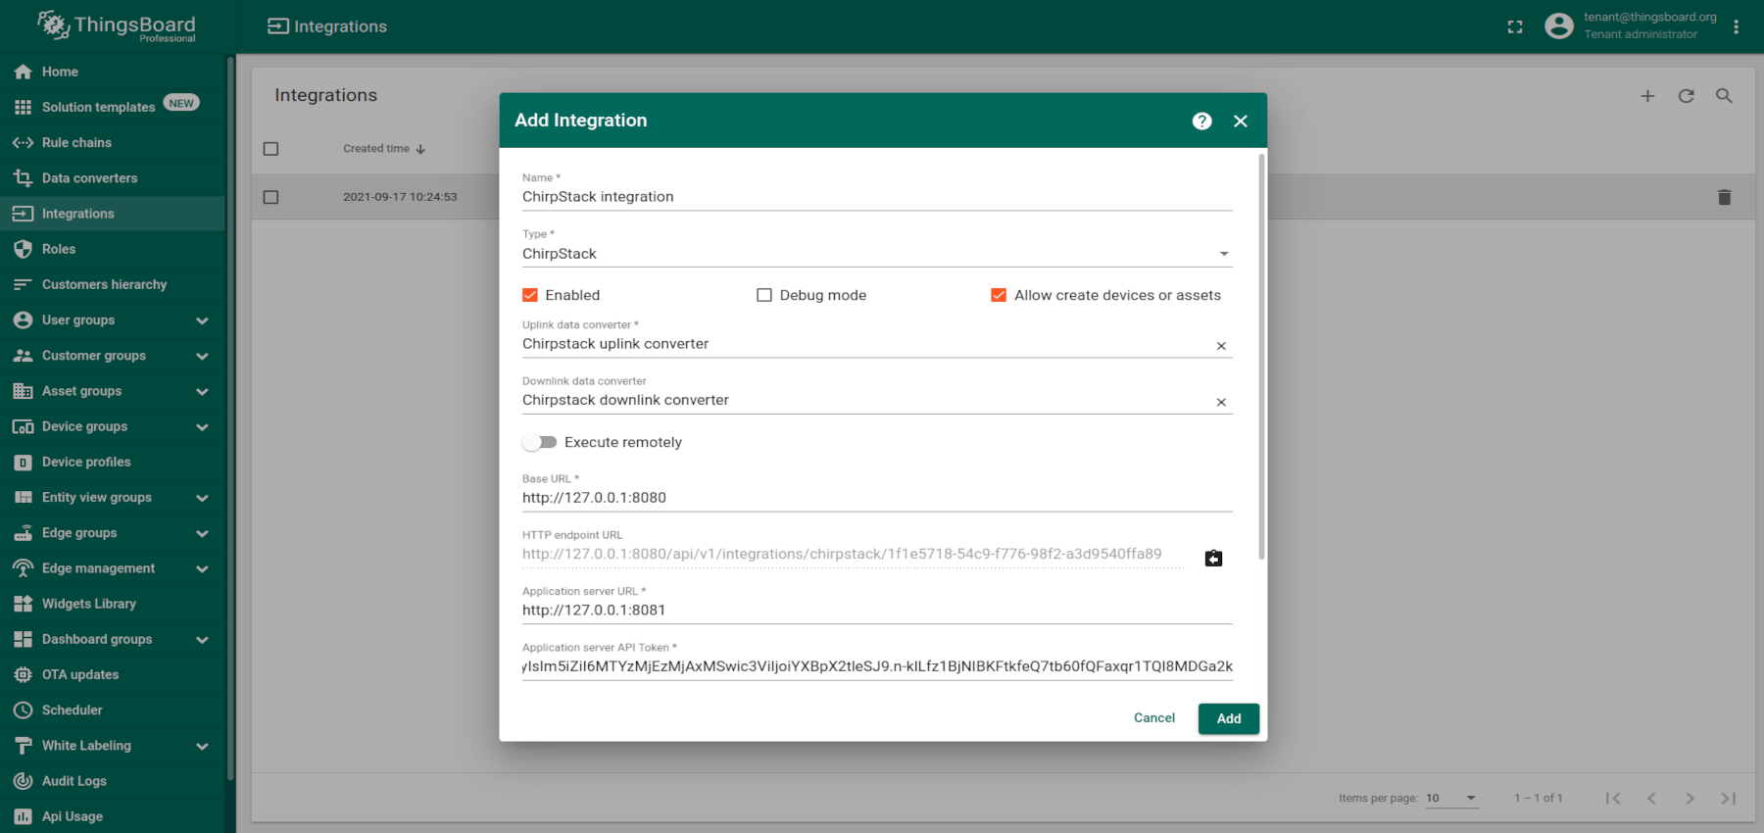Image resolution: width=1764 pixels, height=833 pixels.
Task: Click the Data converters icon
Action: tap(23, 177)
